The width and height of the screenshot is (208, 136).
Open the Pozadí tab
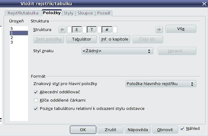click(x=104, y=13)
